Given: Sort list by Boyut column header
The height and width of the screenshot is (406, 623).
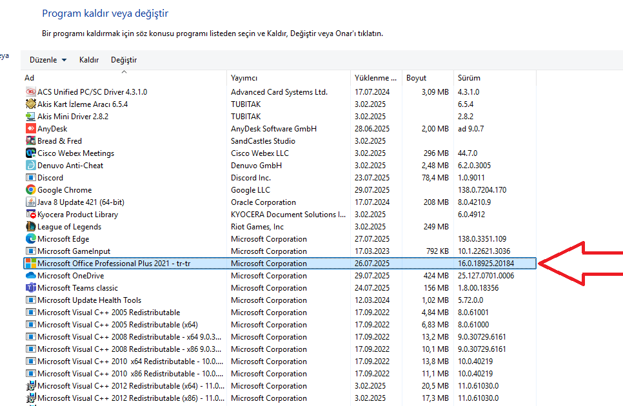Looking at the screenshot, I should [428, 78].
